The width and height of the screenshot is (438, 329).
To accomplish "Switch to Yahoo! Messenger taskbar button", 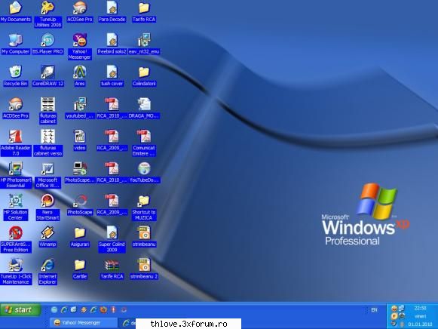I will [84, 322].
